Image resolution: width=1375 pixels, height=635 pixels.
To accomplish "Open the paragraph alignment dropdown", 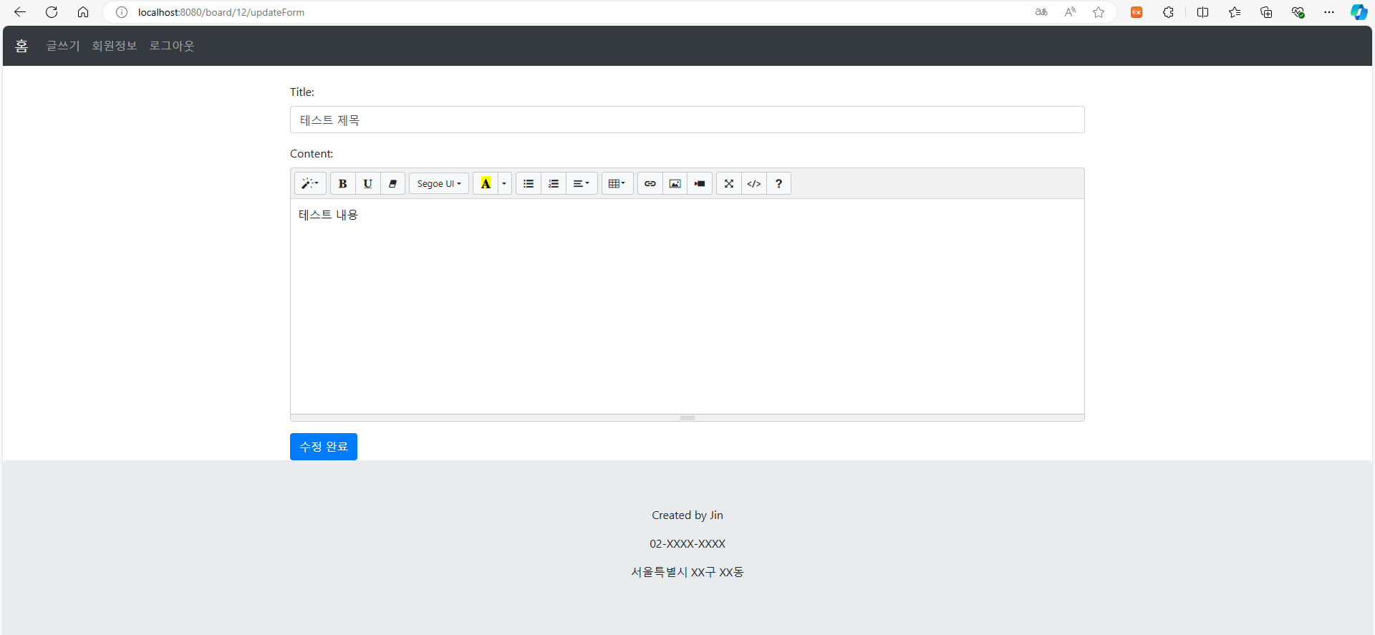I will (582, 183).
